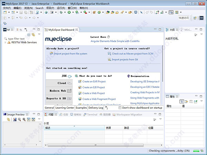
Task: Click the Debug bug toolbar icon
Action: click(61, 12)
